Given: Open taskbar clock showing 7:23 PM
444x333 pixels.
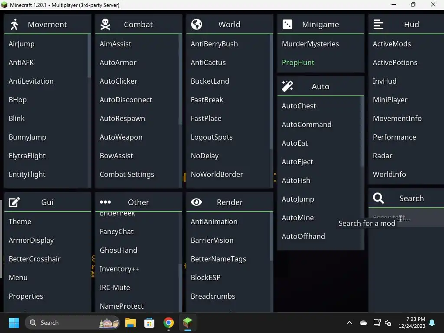Looking at the screenshot, I should tap(412, 323).
